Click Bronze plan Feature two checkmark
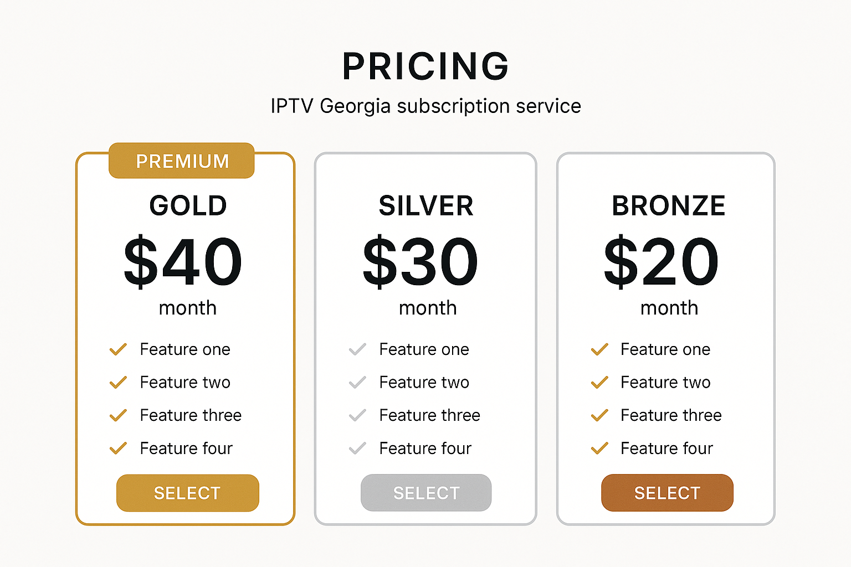The height and width of the screenshot is (567, 851). (x=599, y=382)
